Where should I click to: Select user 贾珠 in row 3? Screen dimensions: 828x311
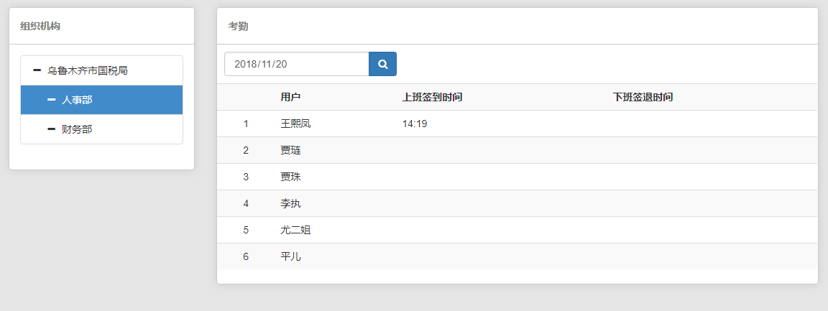point(290,177)
